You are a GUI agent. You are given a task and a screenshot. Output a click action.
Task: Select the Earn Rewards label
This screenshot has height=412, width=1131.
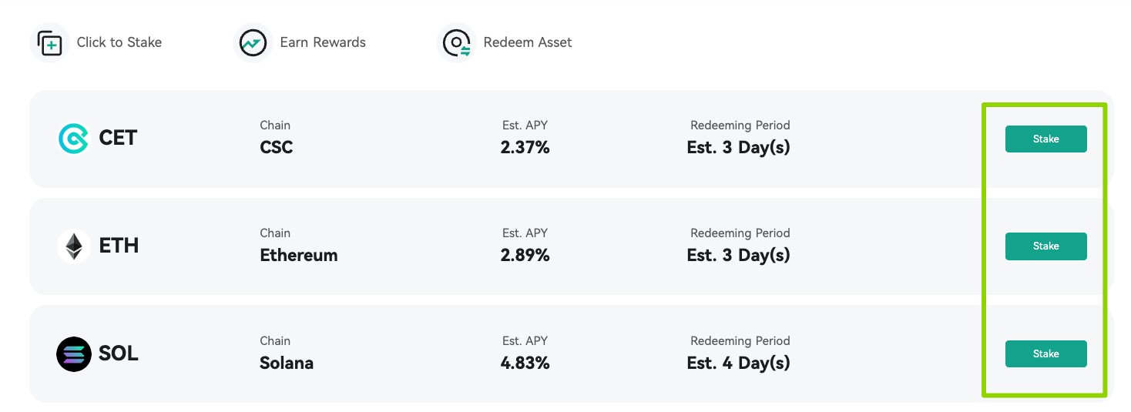coord(323,42)
